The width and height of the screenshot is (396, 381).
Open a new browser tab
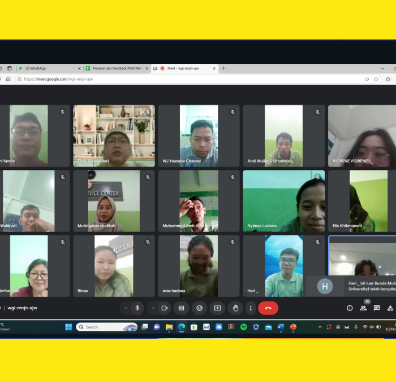pyautogui.click(x=223, y=68)
